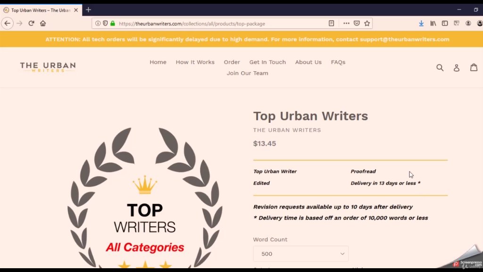This screenshot has height=272, width=483.
Task: Click the Top Urban Writers heading
Action: click(x=310, y=116)
